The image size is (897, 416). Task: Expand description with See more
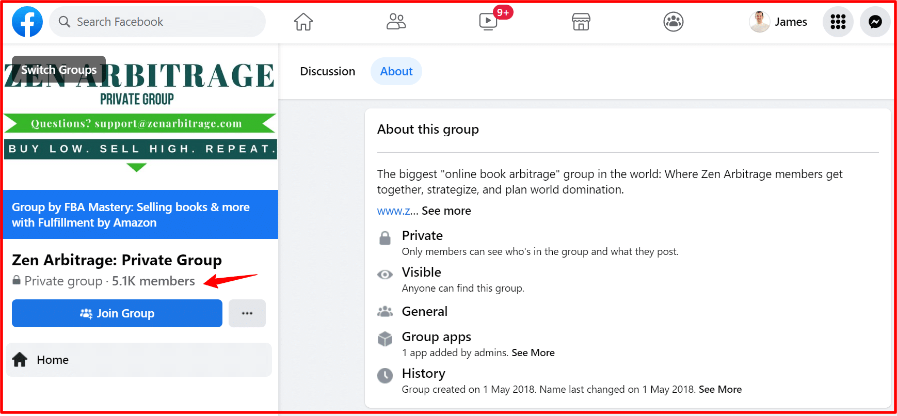pyautogui.click(x=446, y=211)
